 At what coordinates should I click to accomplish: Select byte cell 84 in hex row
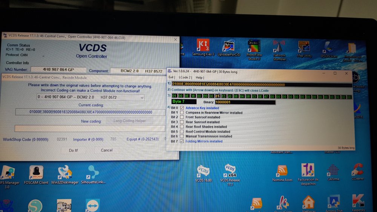click(242, 96)
